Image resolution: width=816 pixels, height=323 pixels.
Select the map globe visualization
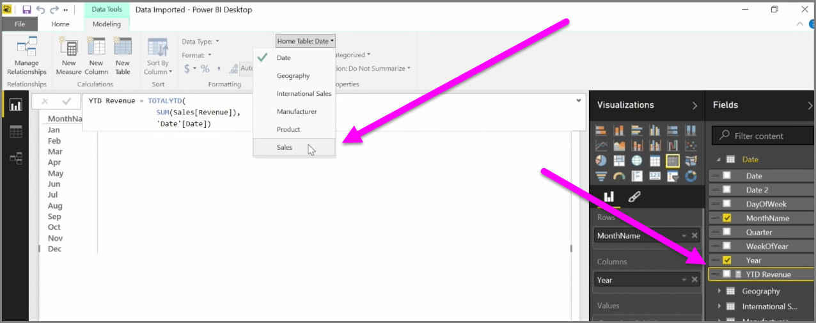pos(637,161)
